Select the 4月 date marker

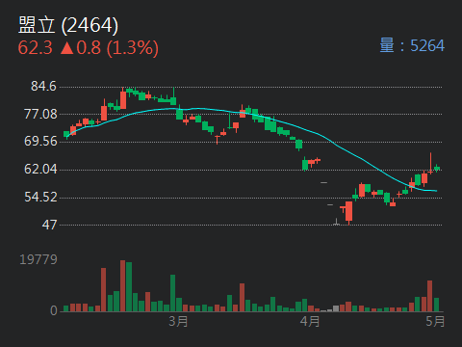point(310,321)
